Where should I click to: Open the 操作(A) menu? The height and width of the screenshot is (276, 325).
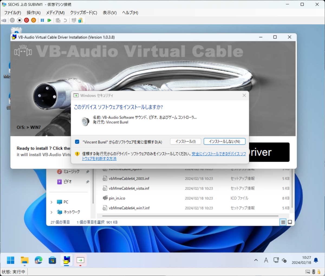pyautogui.click(x=34, y=13)
